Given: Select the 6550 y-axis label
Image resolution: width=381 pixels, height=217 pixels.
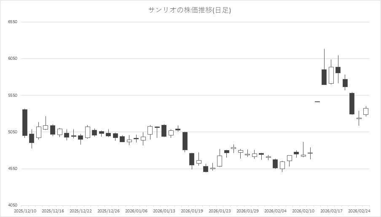Looking at the screenshot, I should coord(12,22).
